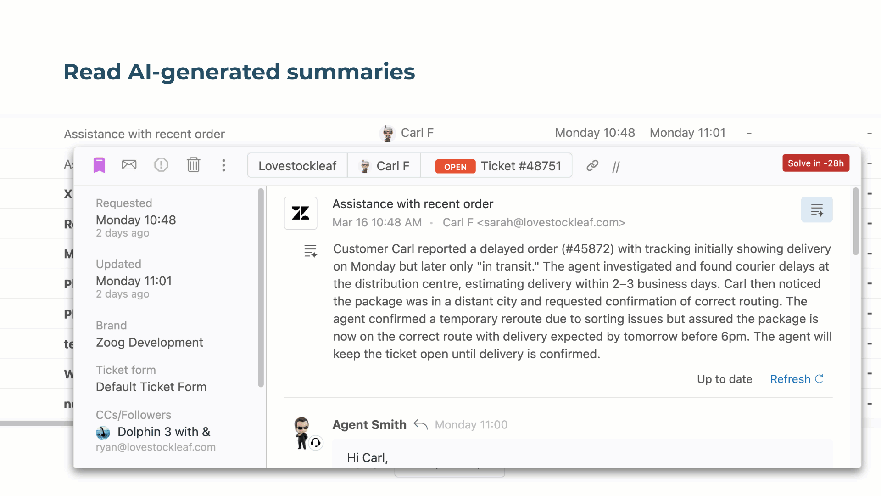Click the reply arrow next to Agent Smith
The width and height of the screenshot is (881, 496).
[x=420, y=424]
